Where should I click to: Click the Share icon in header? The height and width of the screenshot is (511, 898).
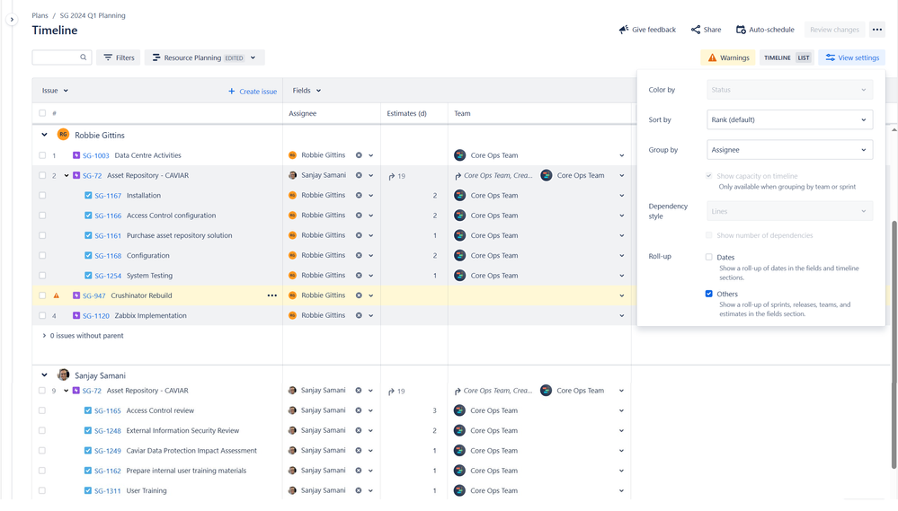696,30
